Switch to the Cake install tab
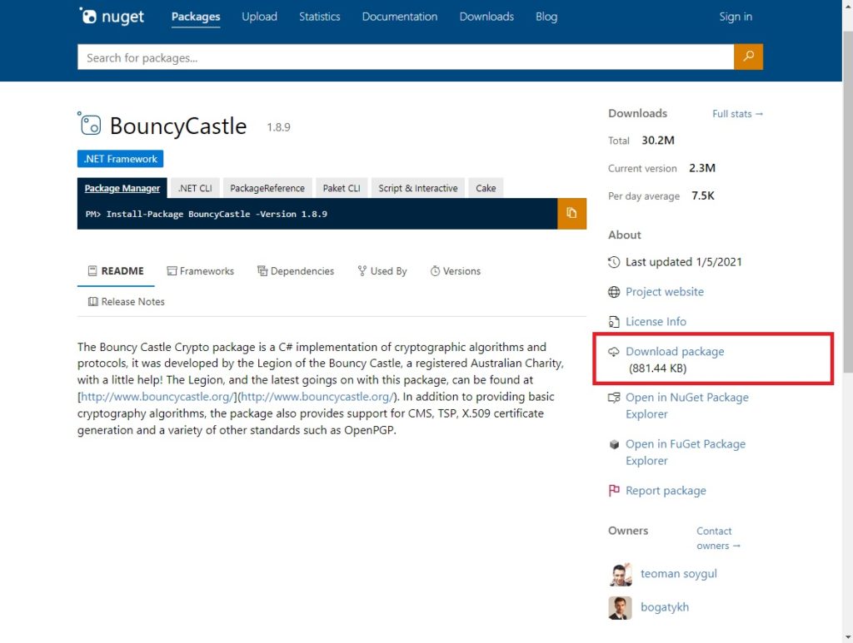Screen dimensions: 853x643 coord(486,188)
